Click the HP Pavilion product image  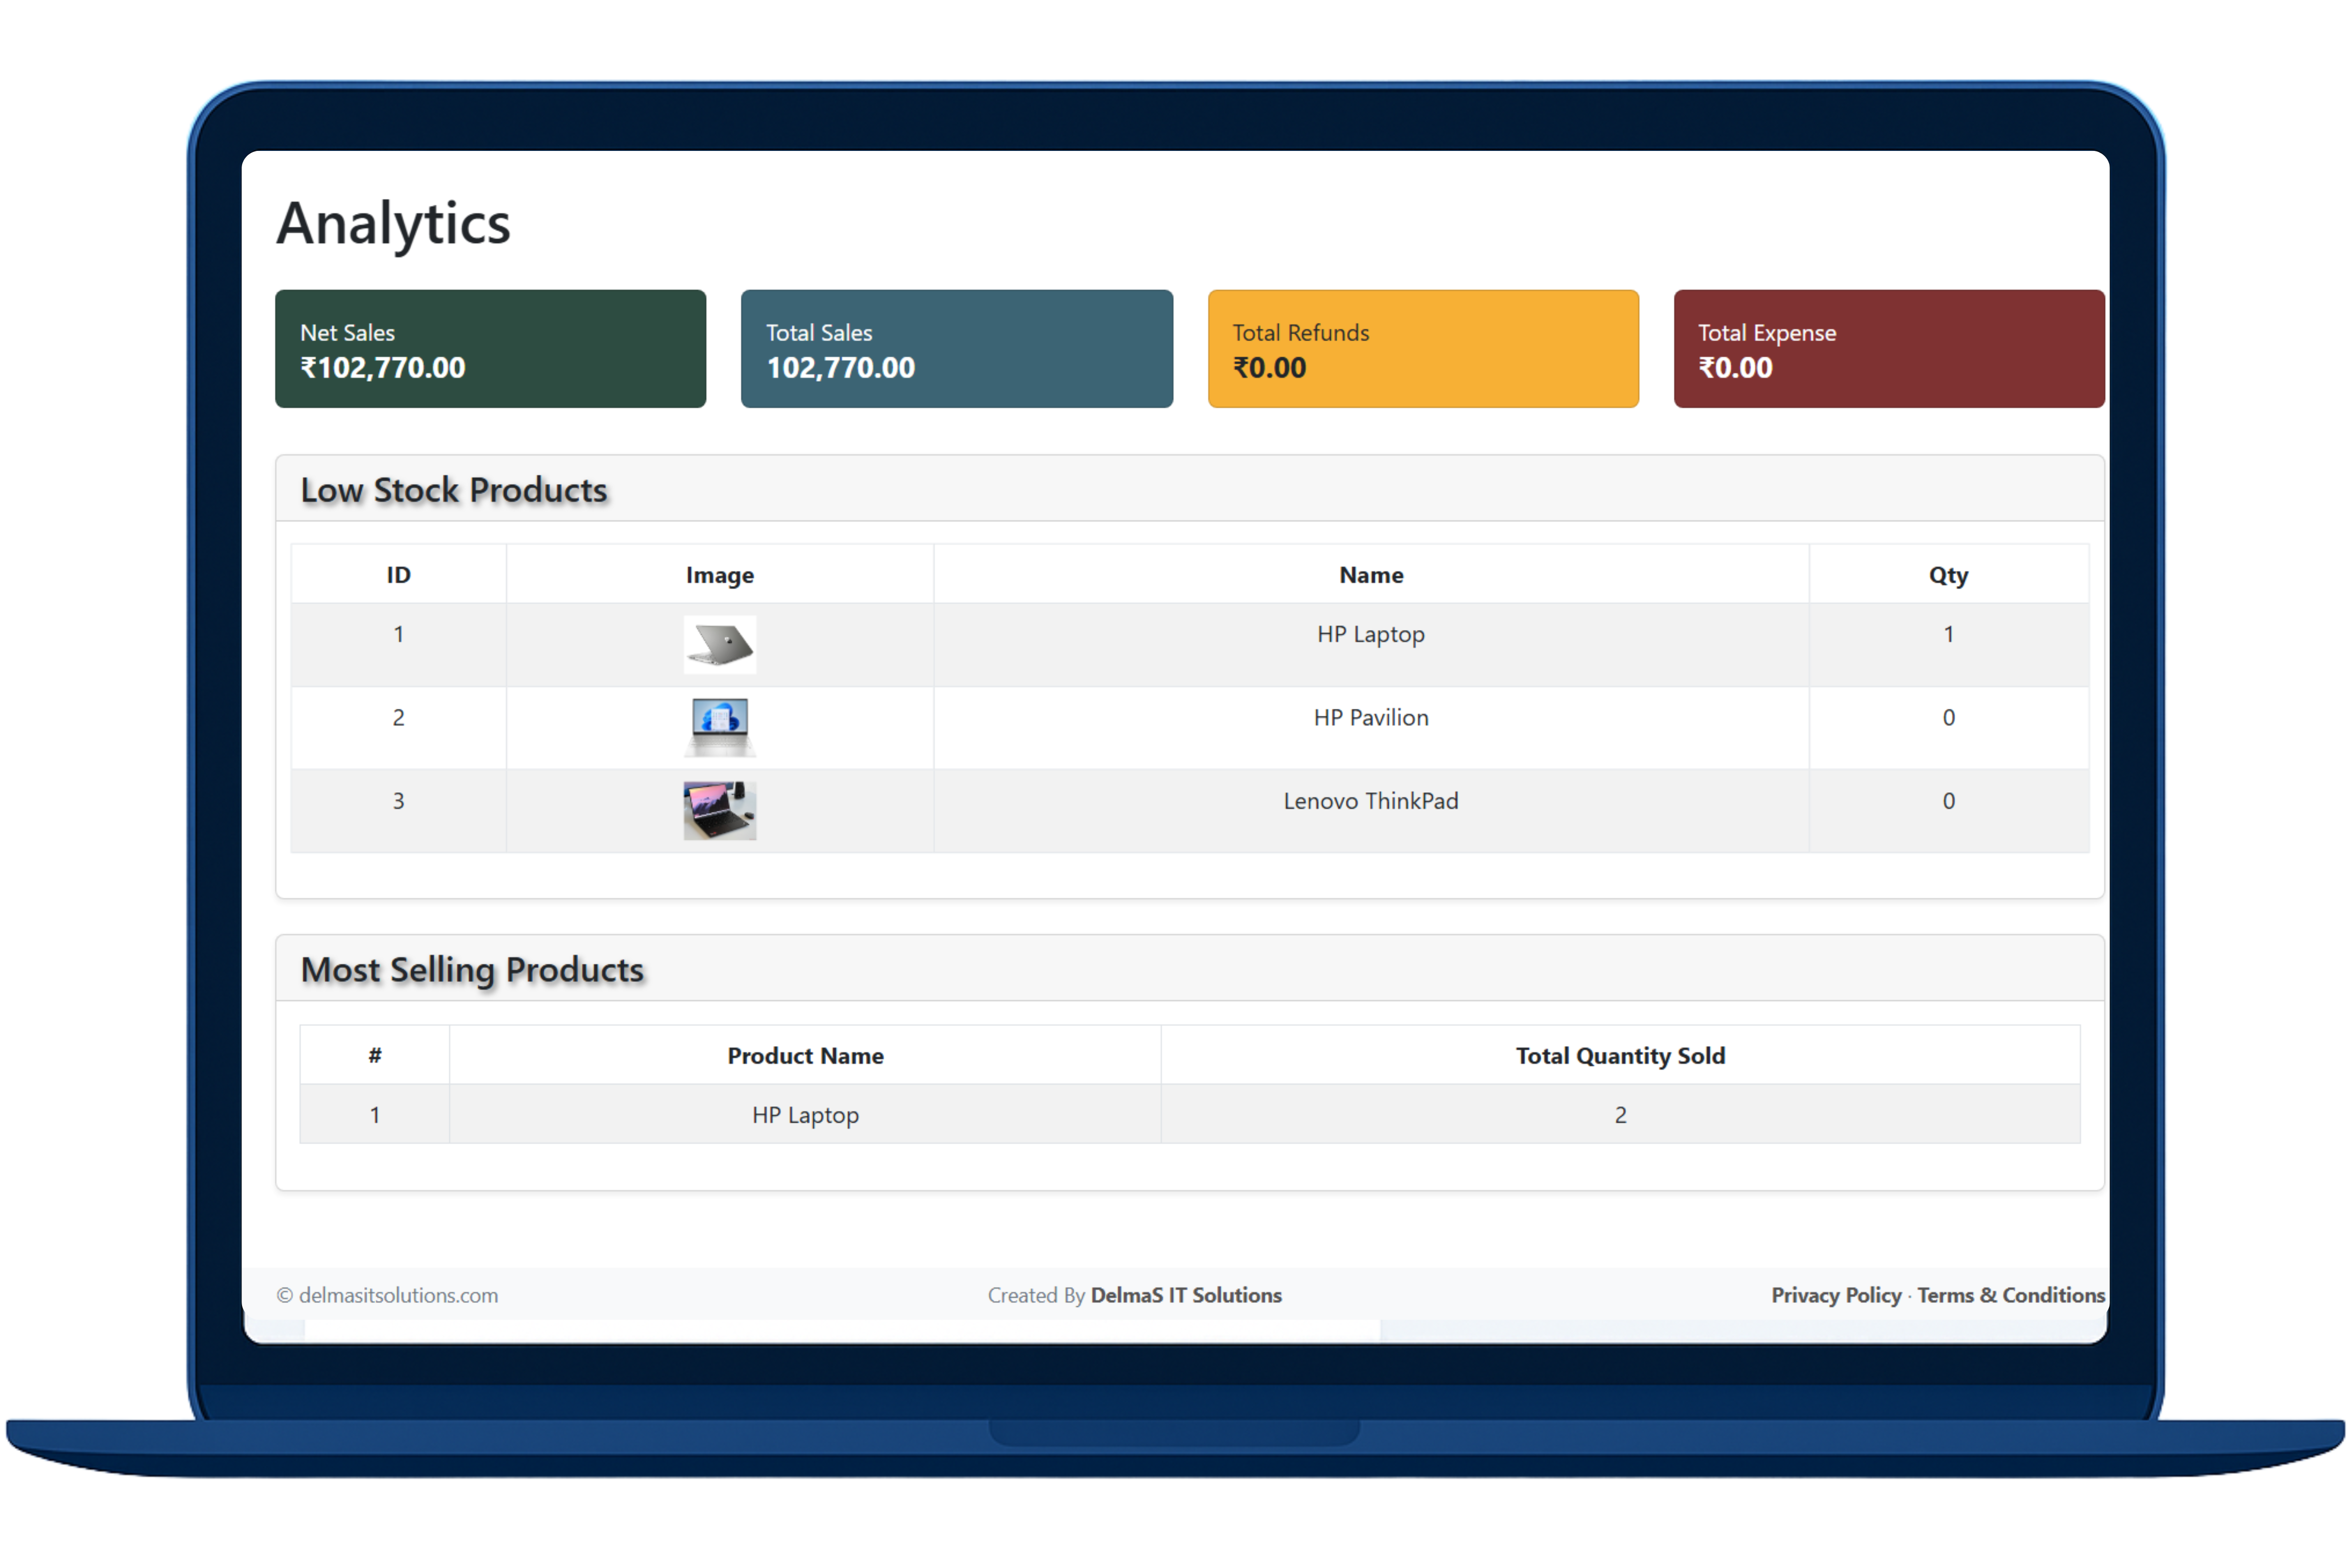(x=719, y=728)
